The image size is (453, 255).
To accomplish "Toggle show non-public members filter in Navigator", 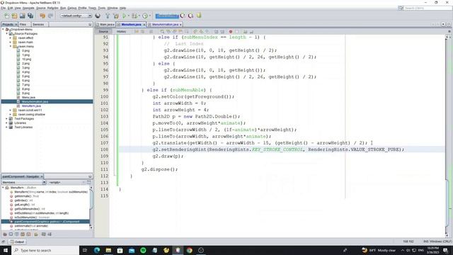I will 23,234.
